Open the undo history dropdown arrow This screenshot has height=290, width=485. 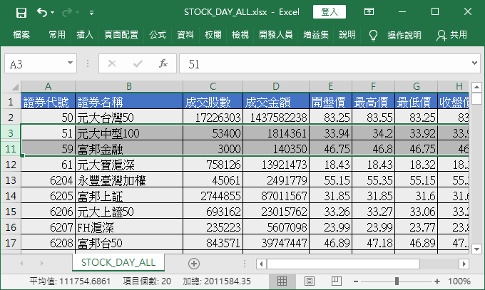pos(52,12)
